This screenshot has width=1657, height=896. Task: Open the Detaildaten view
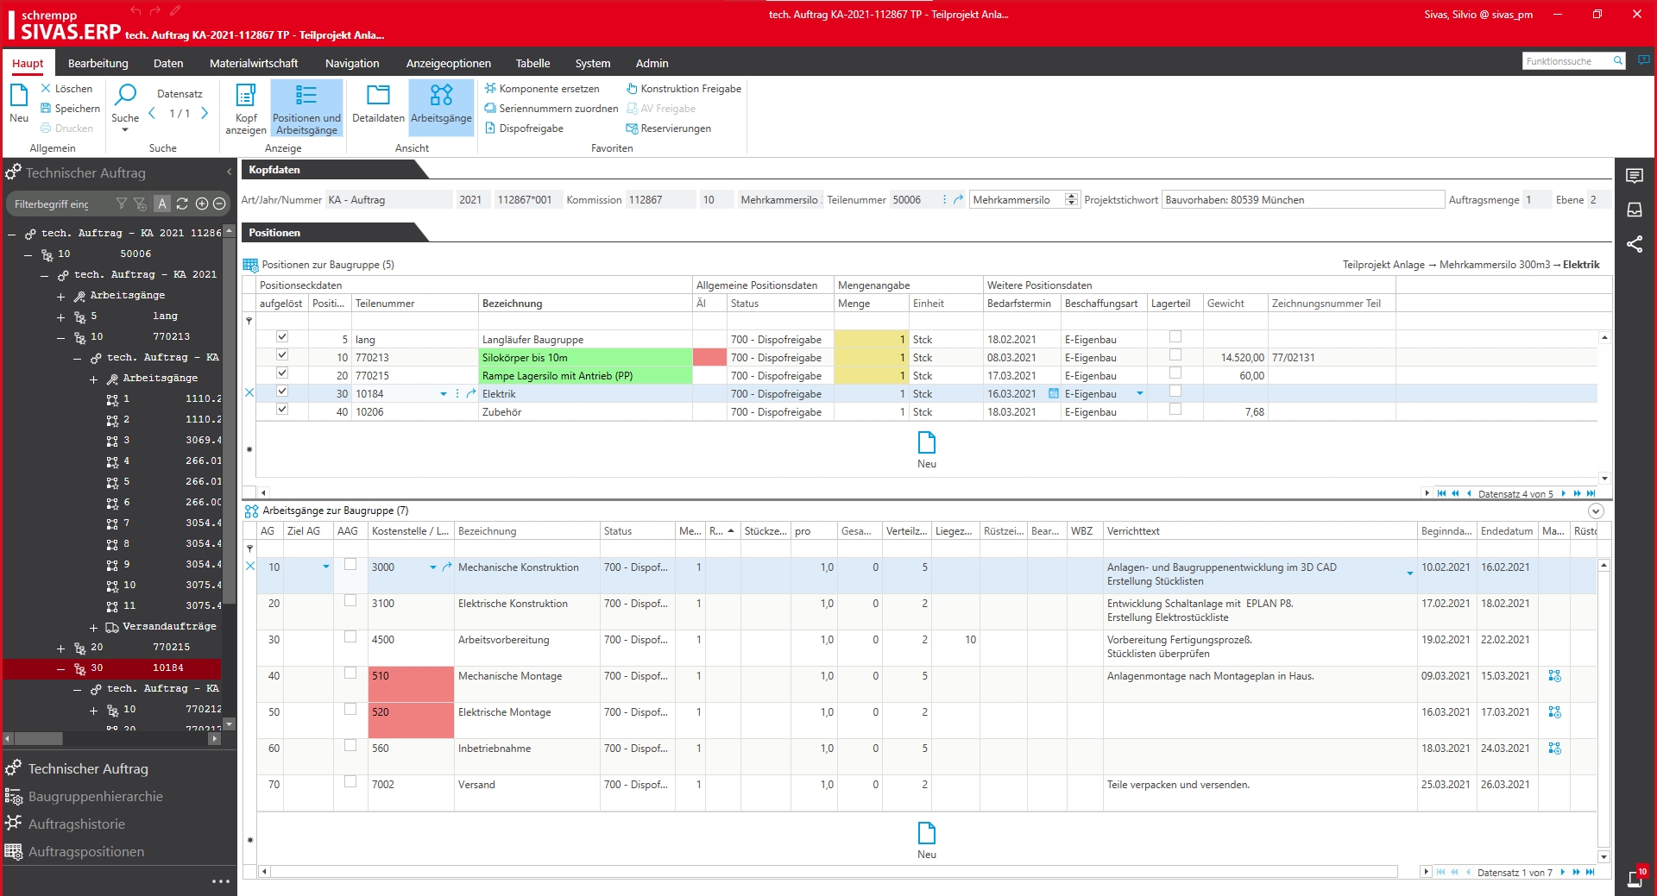pos(378,96)
